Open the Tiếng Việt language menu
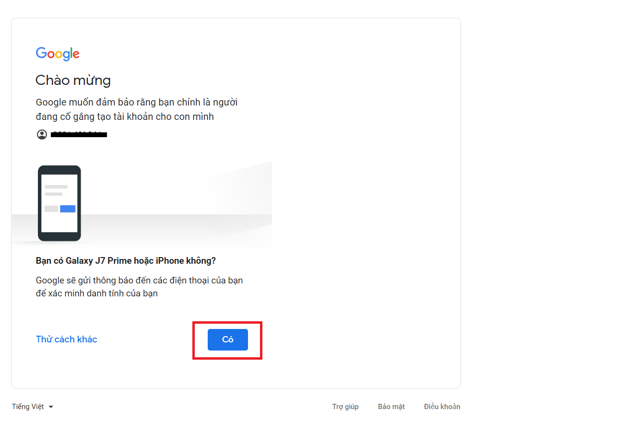The image size is (638, 422). coord(31,406)
